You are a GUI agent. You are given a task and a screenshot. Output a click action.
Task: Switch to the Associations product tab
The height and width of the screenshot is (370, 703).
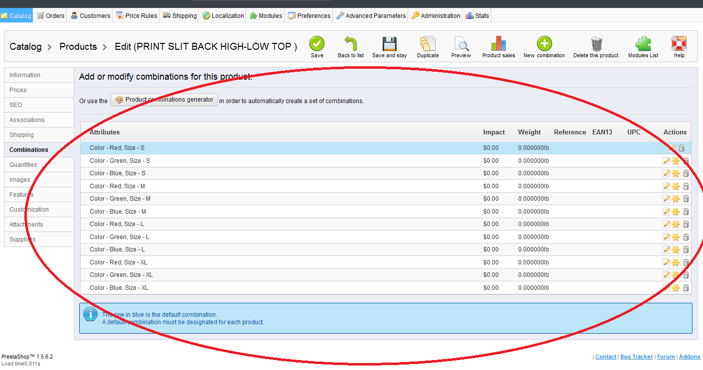(39, 120)
